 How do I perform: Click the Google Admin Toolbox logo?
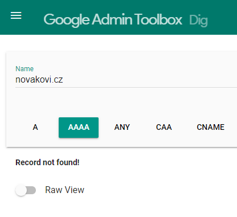pyautogui.click(x=113, y=20)
